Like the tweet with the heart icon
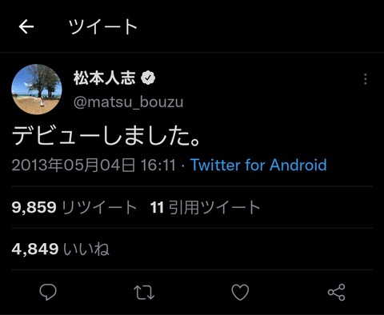This screenshot has height=315, width=384. [x=240, y=292]
